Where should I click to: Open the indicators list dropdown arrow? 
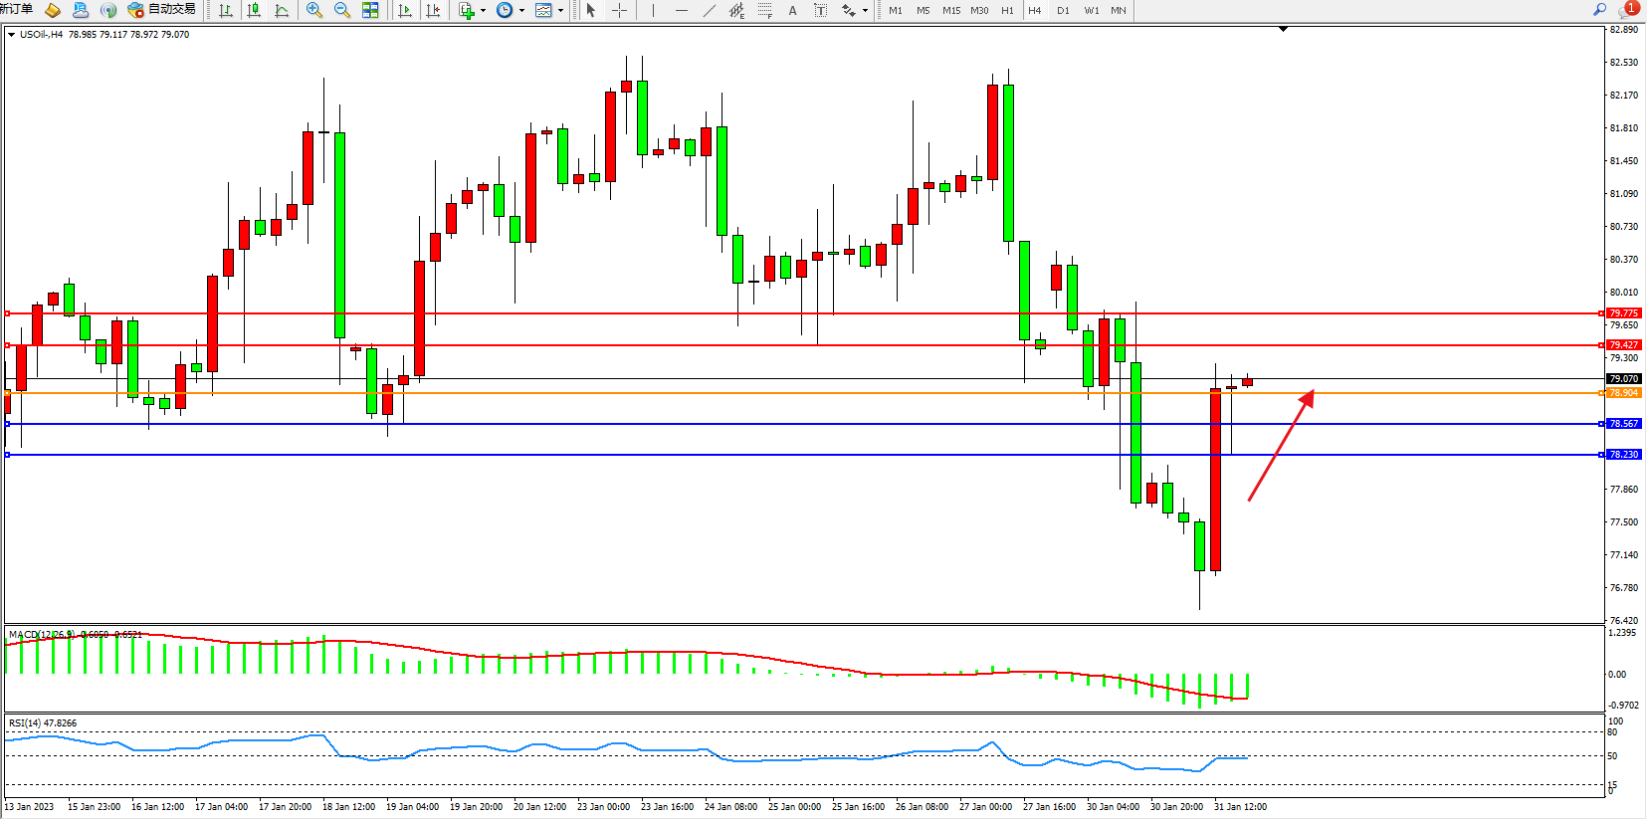[x=483, y=10]
